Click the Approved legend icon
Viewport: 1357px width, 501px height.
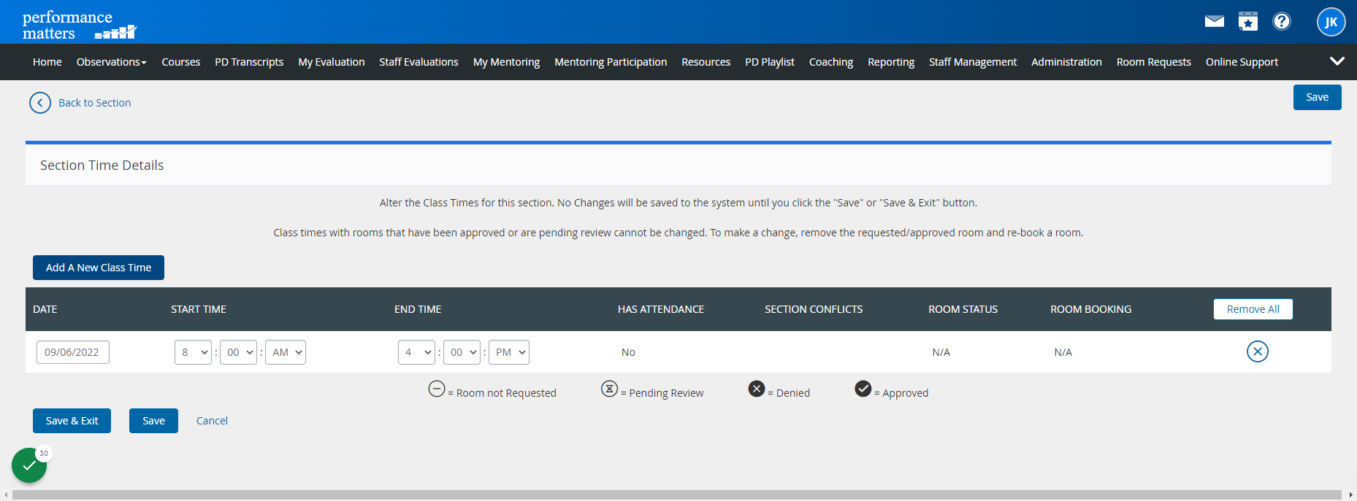click(x=863, y=389)
